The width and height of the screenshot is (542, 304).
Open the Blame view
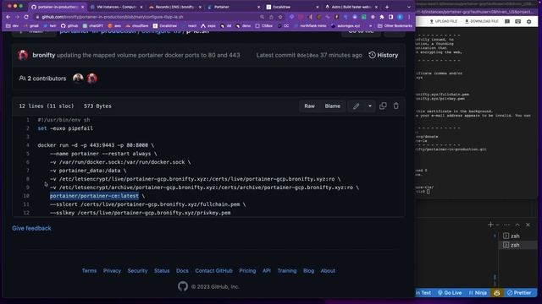[332, 106]
